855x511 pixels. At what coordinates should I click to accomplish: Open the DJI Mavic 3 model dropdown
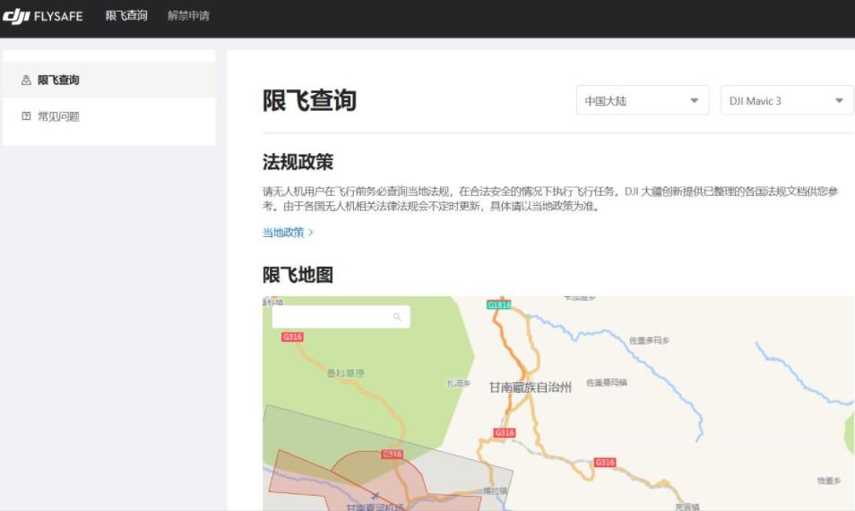(786, 100)
